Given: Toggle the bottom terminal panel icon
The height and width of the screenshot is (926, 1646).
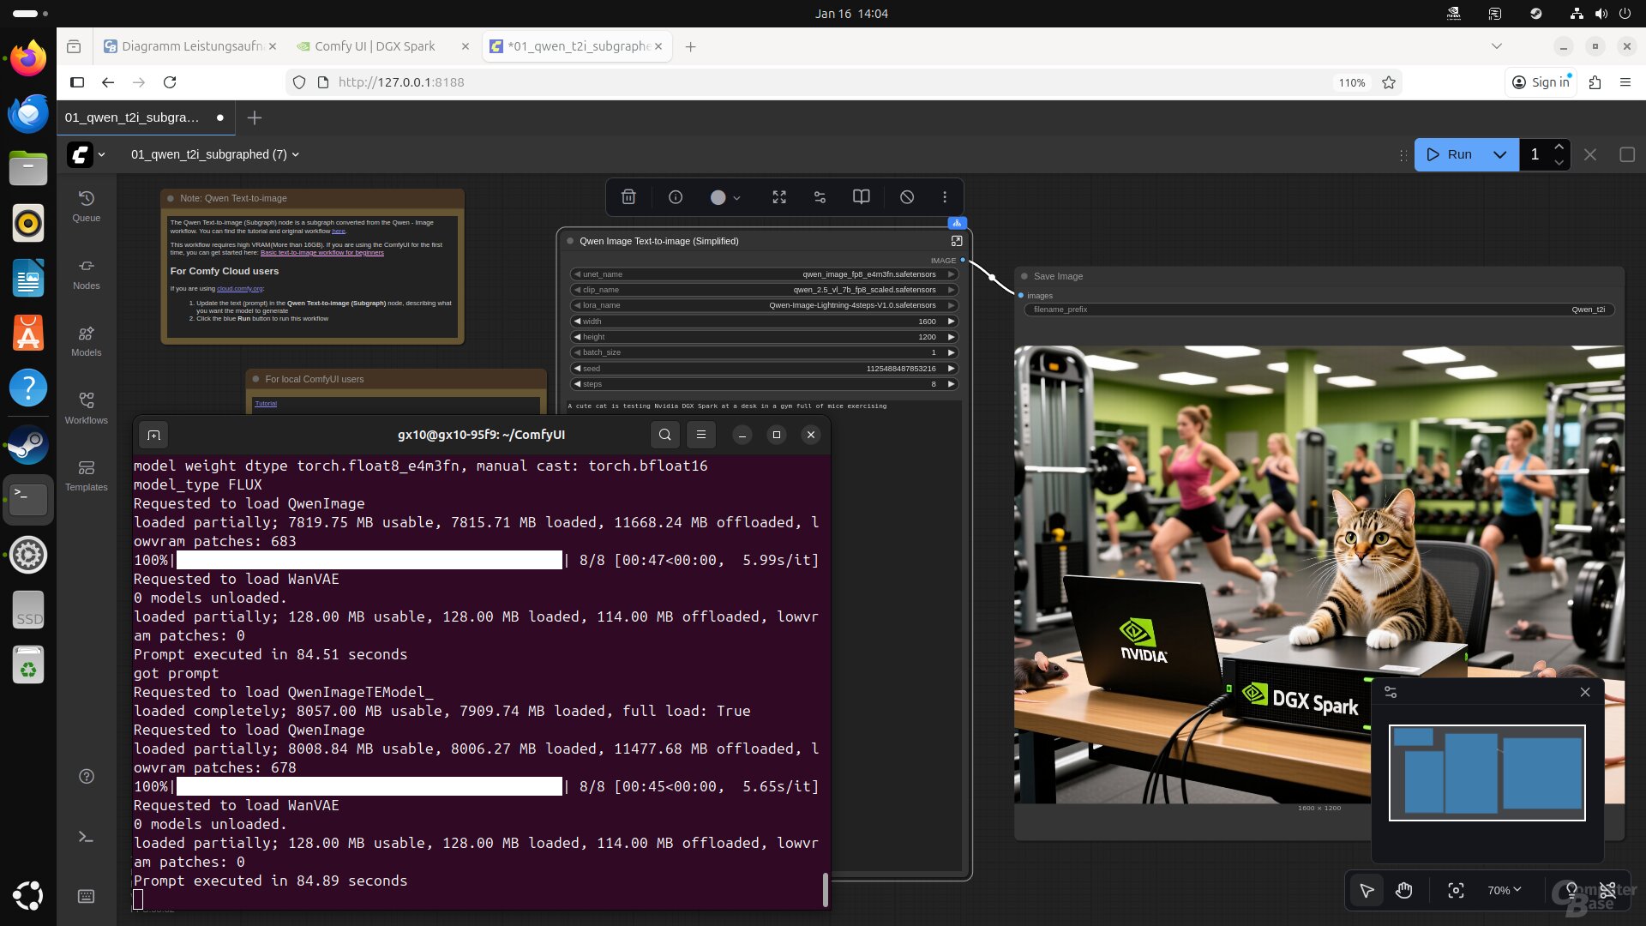Looking at the screenshot, I should [x=86, y=837].
